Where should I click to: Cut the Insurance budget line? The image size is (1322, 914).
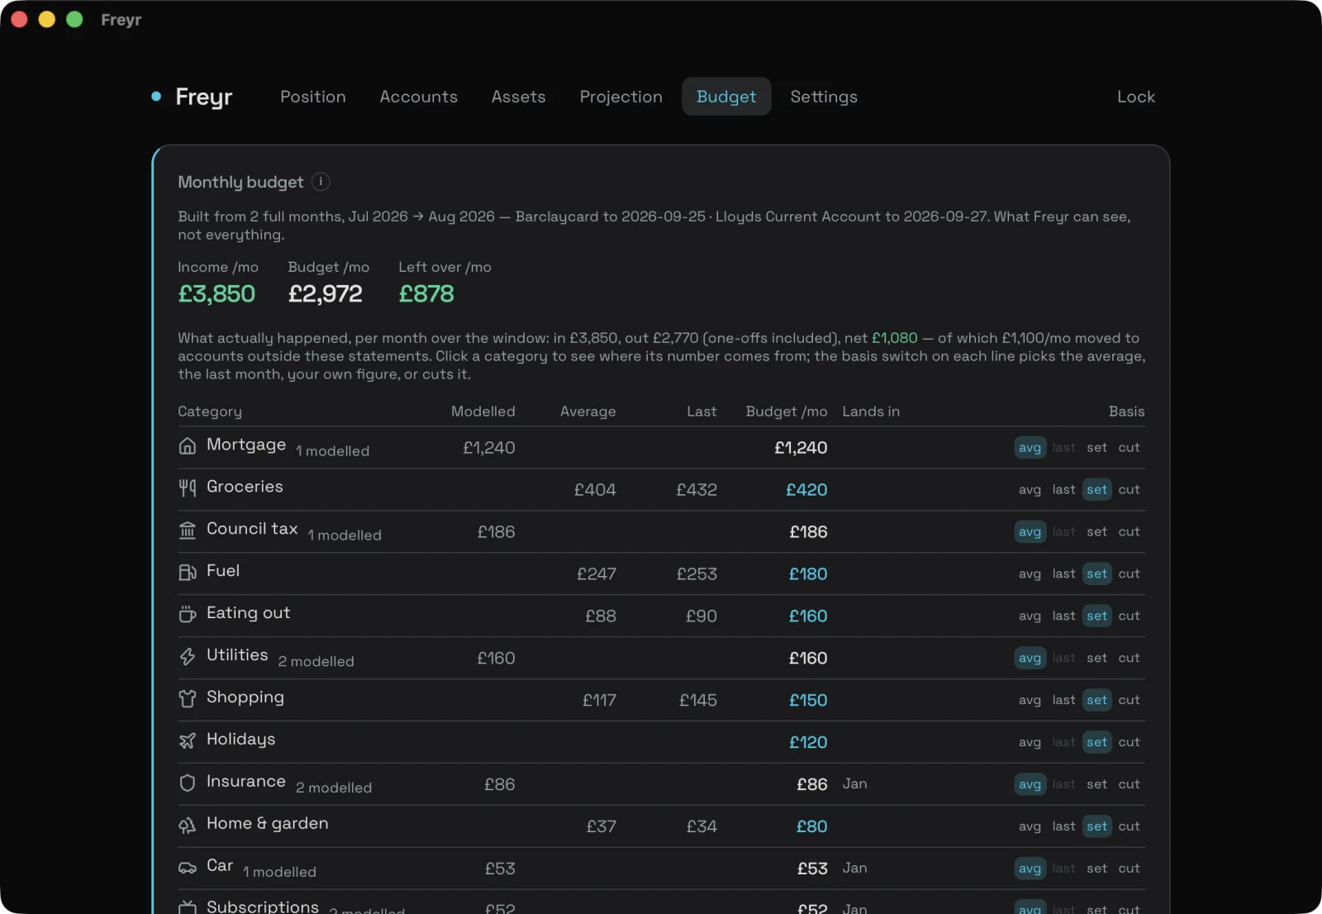point(1129,785)
